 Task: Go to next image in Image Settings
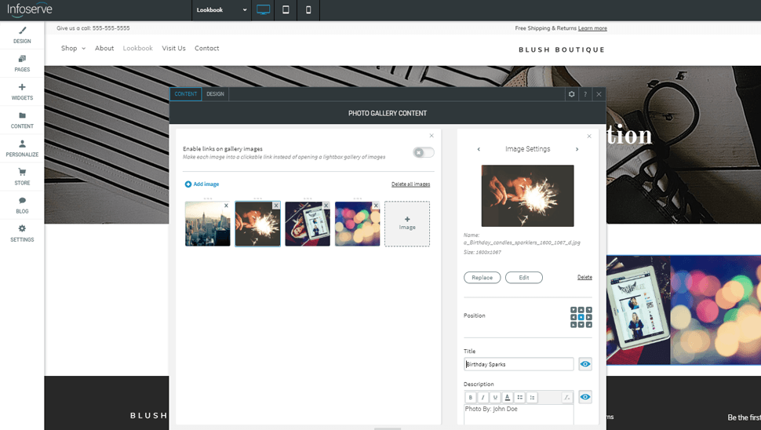click(x=577, y=149)
